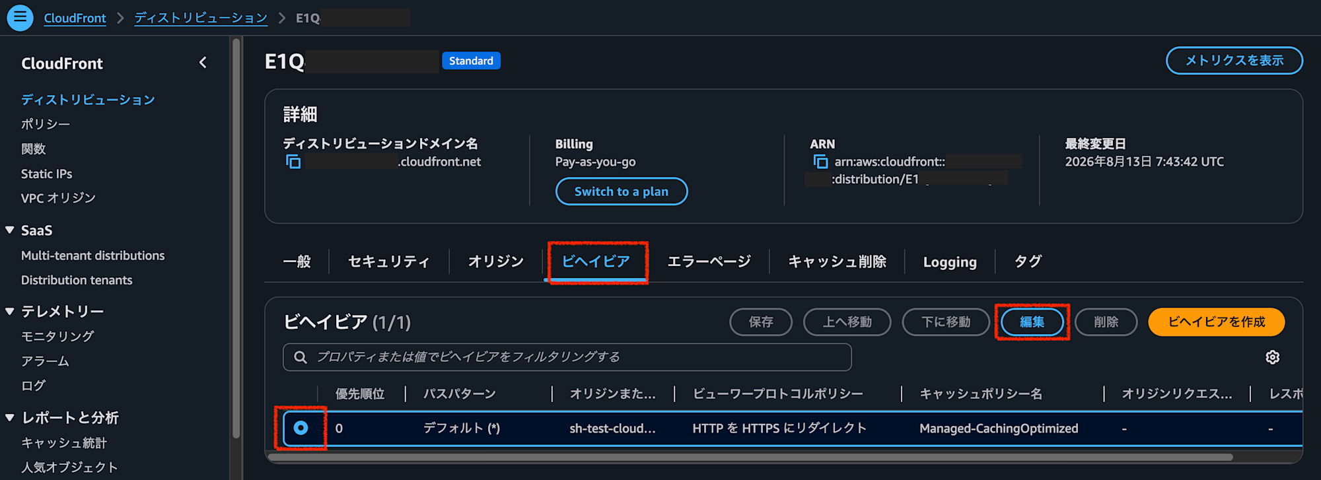Viewport: 1321px width, 480px height.
Task: Open the キャッシュ削除 tab
Action: point(837,261)
